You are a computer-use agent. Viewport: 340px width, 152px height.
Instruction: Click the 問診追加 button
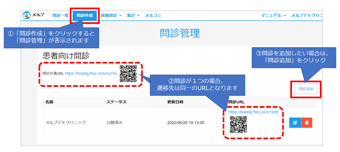(306, 89)
